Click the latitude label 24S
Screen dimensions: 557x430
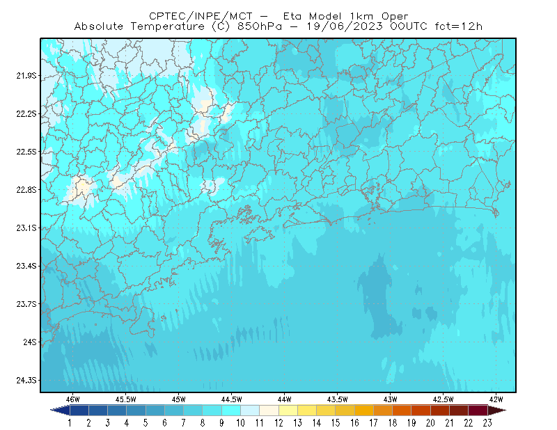[x=30, y=342]
